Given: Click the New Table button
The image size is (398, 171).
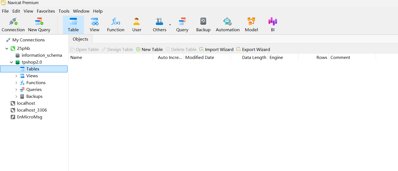Looking at the screenshot, I should coord(149,50).
